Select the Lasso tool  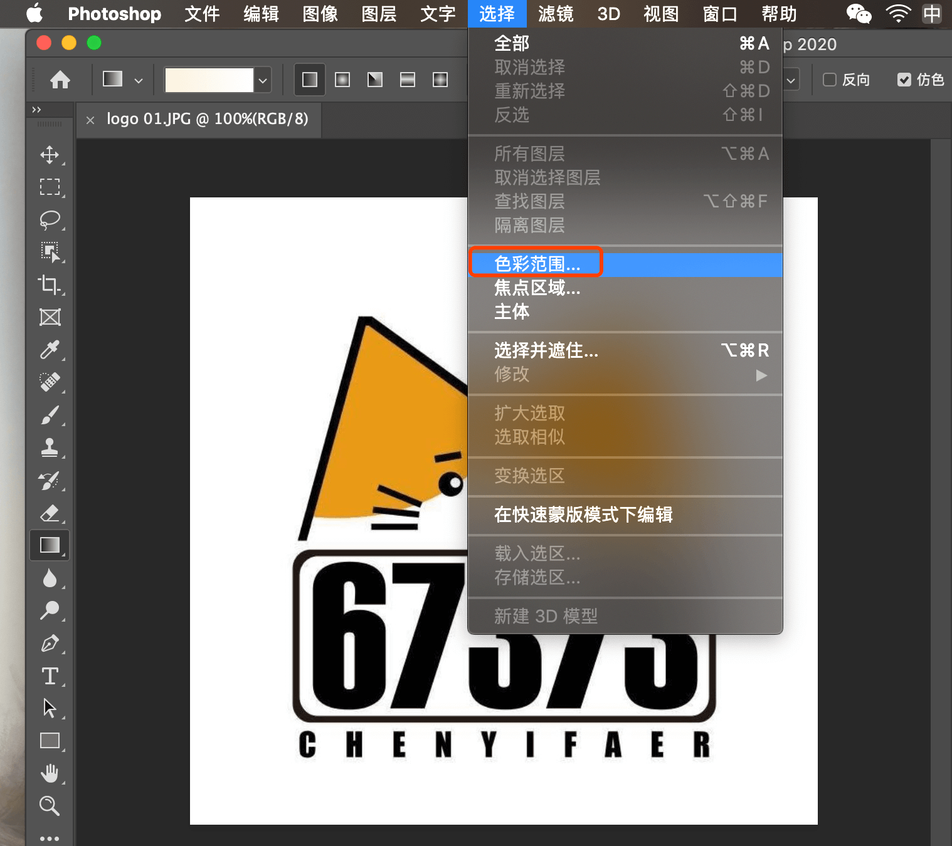(50, 219)
